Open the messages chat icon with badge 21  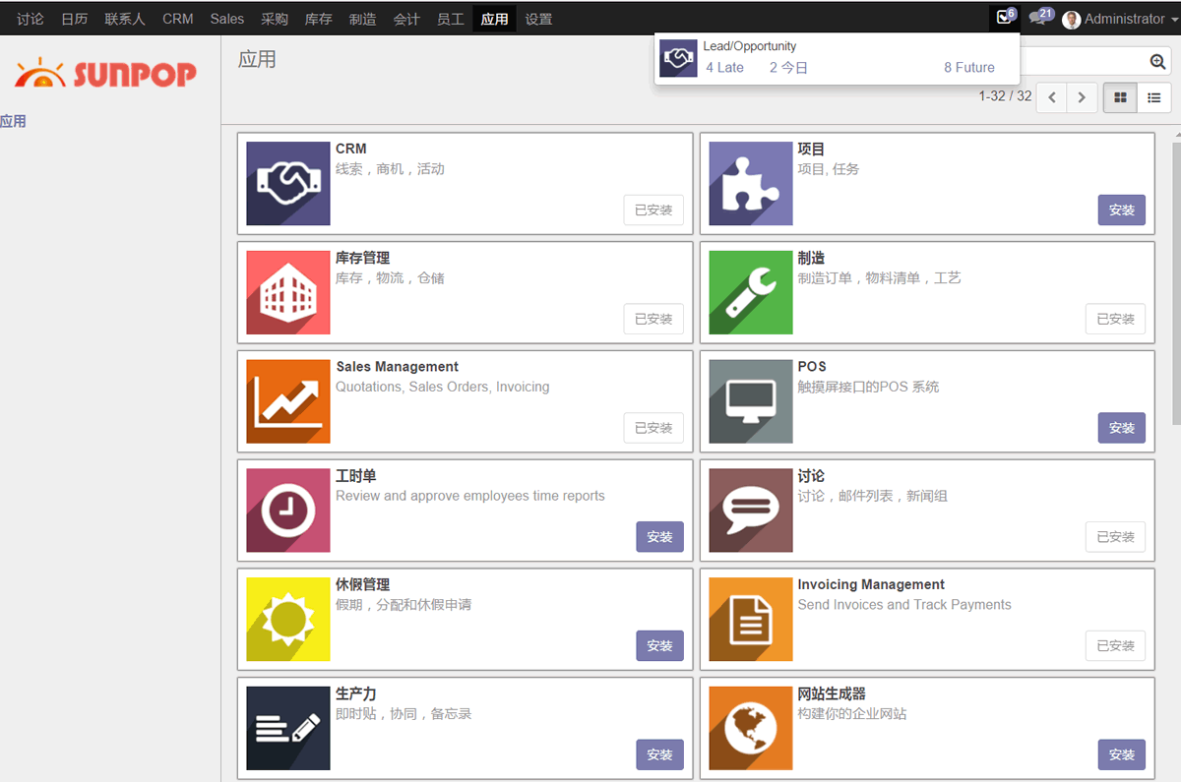pyautogui.click(x=1040, y=18)
